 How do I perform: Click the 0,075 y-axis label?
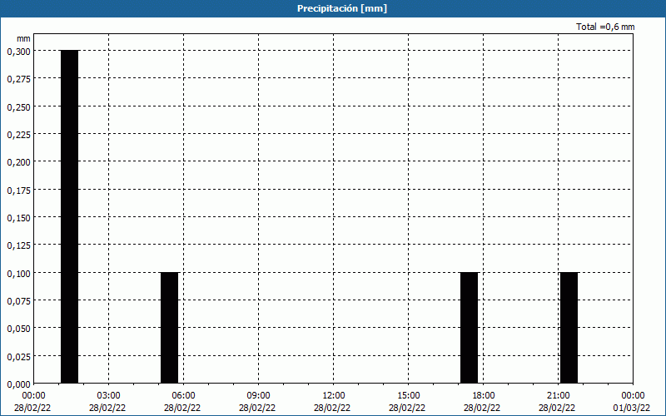(x=18, y=301)
